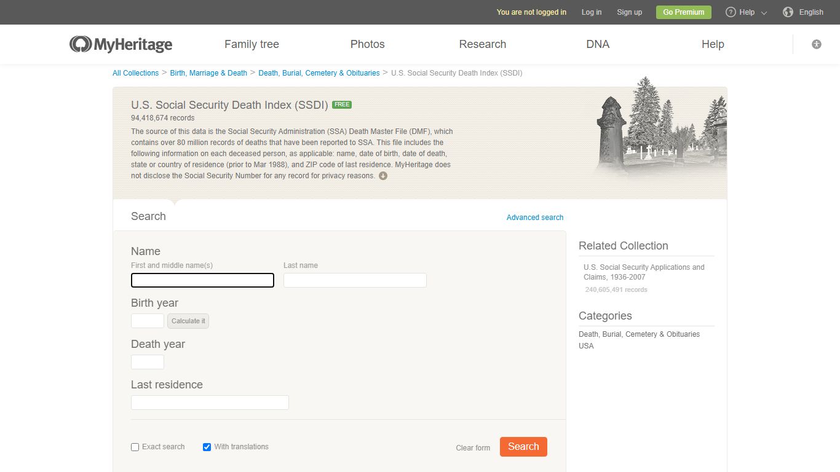
Task: Open U.S. Social Security Applications and Claims collection
Action: (x=644, y=272)
